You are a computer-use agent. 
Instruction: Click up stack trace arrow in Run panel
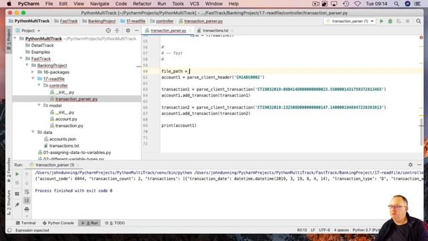click(x=27, y=174)
